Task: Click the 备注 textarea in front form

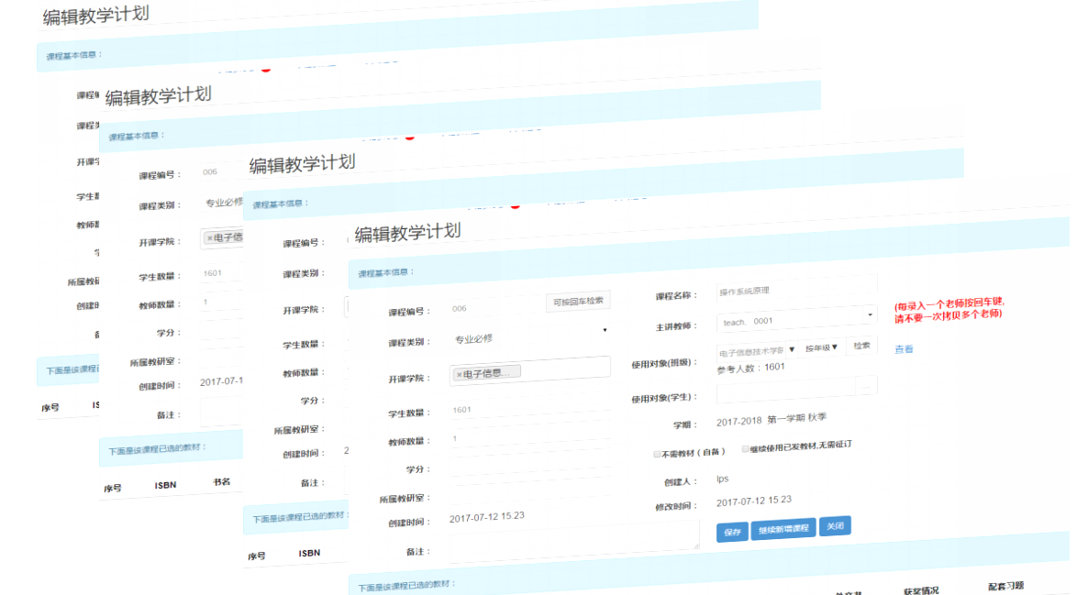Action: 573,540
